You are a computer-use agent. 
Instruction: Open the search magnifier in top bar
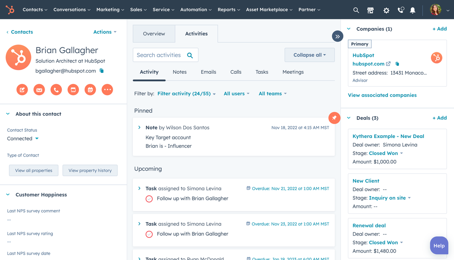[356, 10]
